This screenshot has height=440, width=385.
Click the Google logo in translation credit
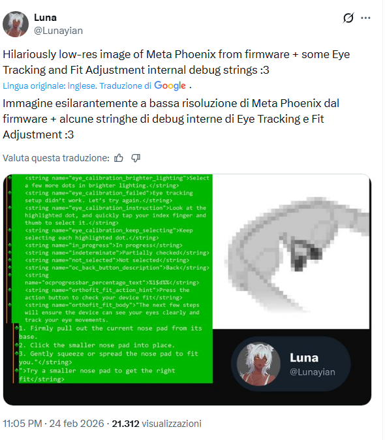(x=170, y=86)
